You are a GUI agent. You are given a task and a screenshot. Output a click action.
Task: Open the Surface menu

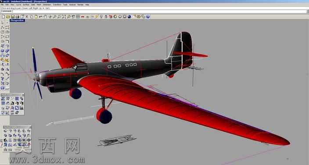point(26,4)
